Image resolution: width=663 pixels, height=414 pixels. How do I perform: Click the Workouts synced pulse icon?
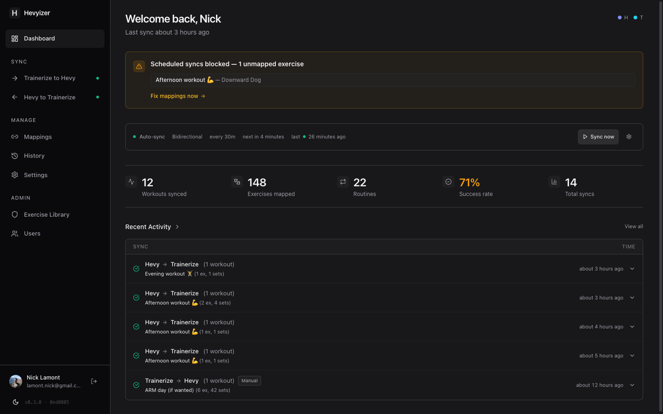click(131, 182)
